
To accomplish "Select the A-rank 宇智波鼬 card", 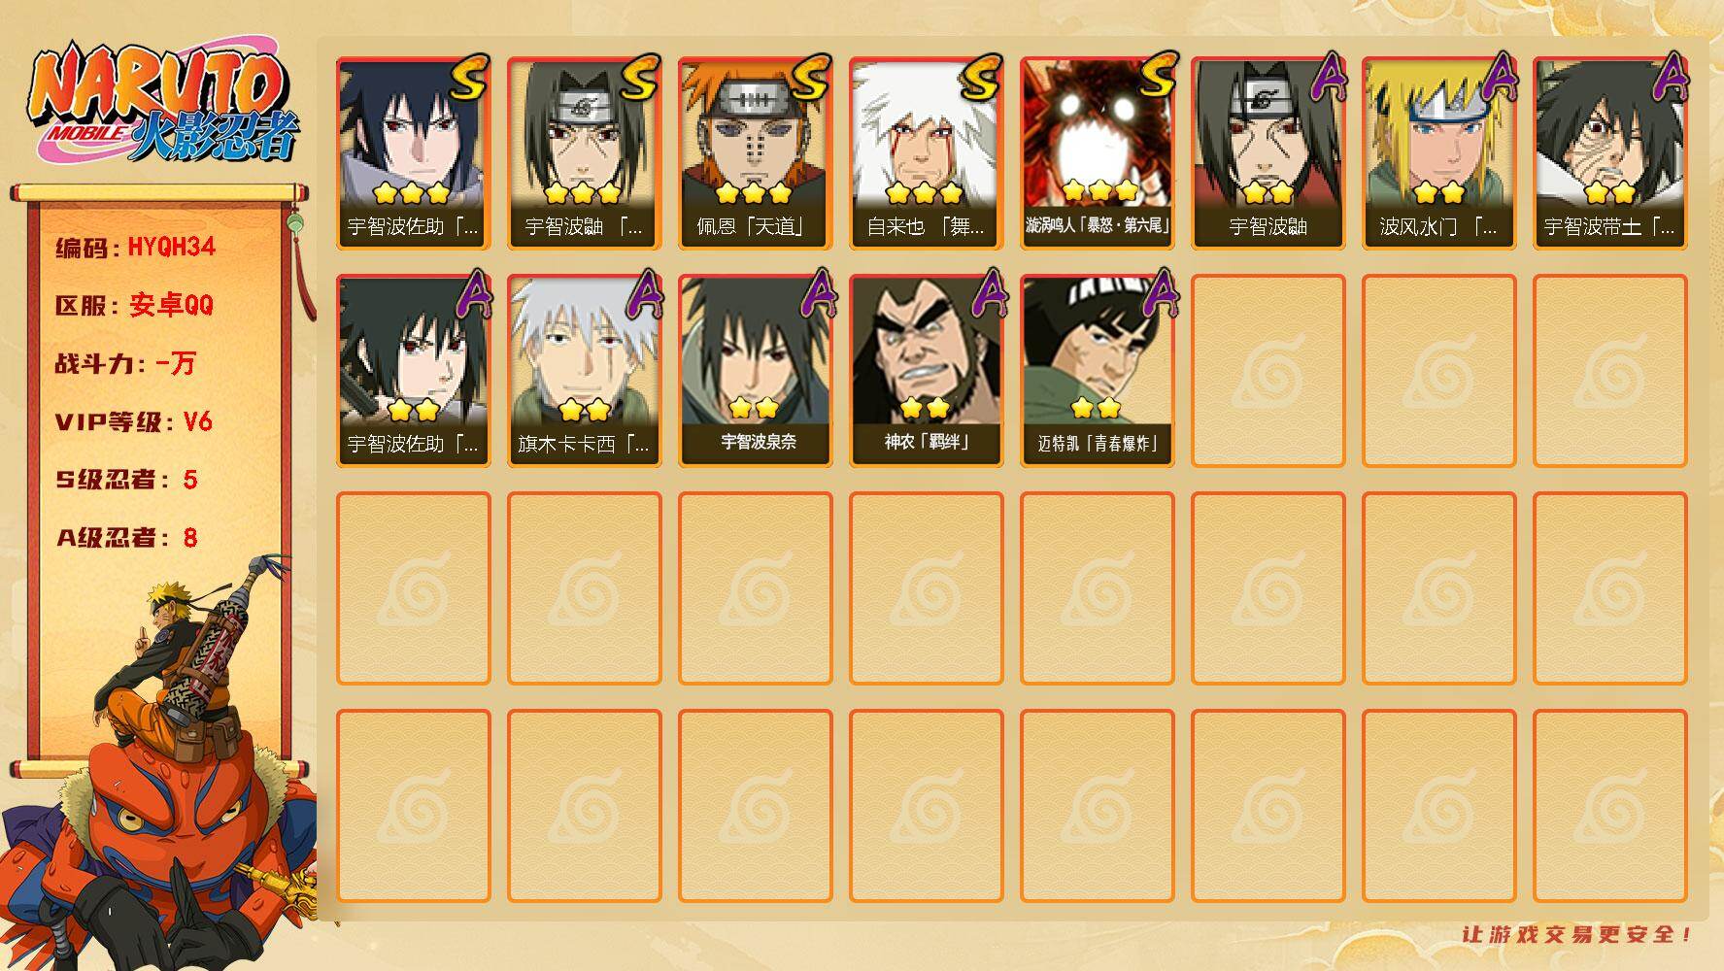I will click(x=1268, y=153).
